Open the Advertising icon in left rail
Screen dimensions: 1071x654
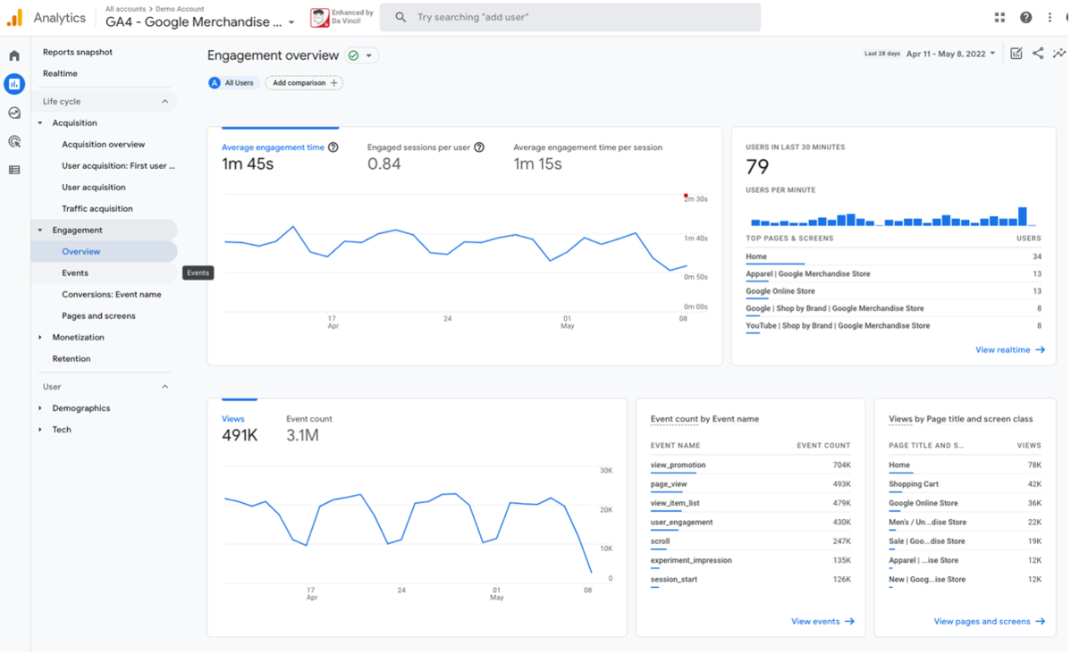14,141
